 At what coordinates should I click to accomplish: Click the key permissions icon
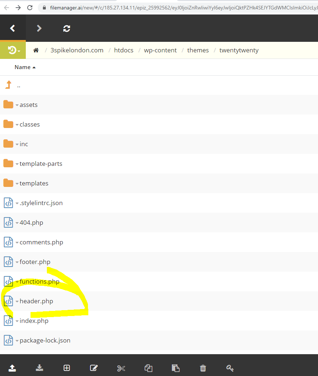(230, 368)
